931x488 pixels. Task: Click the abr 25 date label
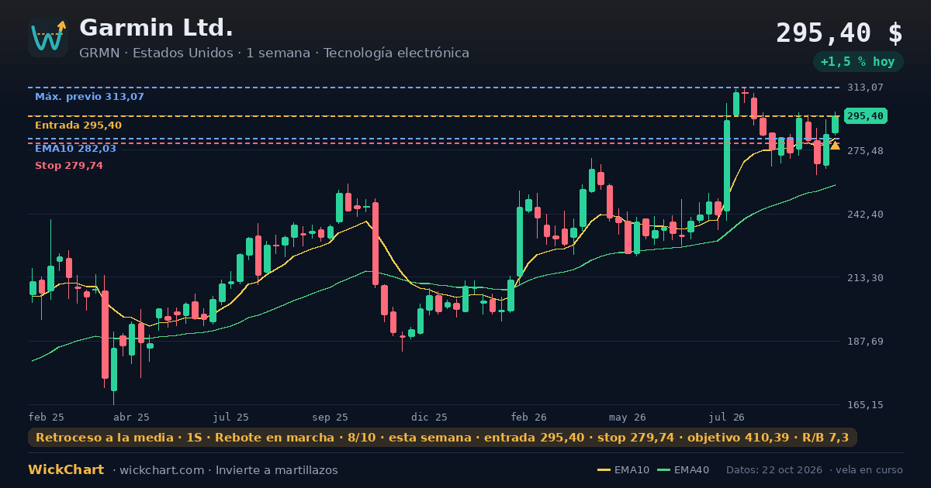(132, 418)
